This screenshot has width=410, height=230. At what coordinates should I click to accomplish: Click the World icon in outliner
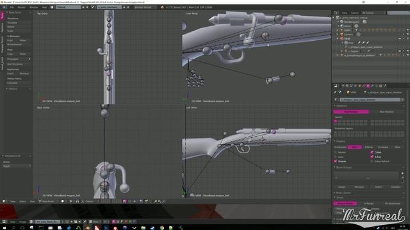click(341, 26)
